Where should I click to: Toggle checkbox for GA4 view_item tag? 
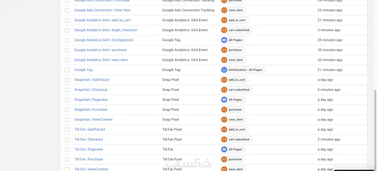point(67,60)
